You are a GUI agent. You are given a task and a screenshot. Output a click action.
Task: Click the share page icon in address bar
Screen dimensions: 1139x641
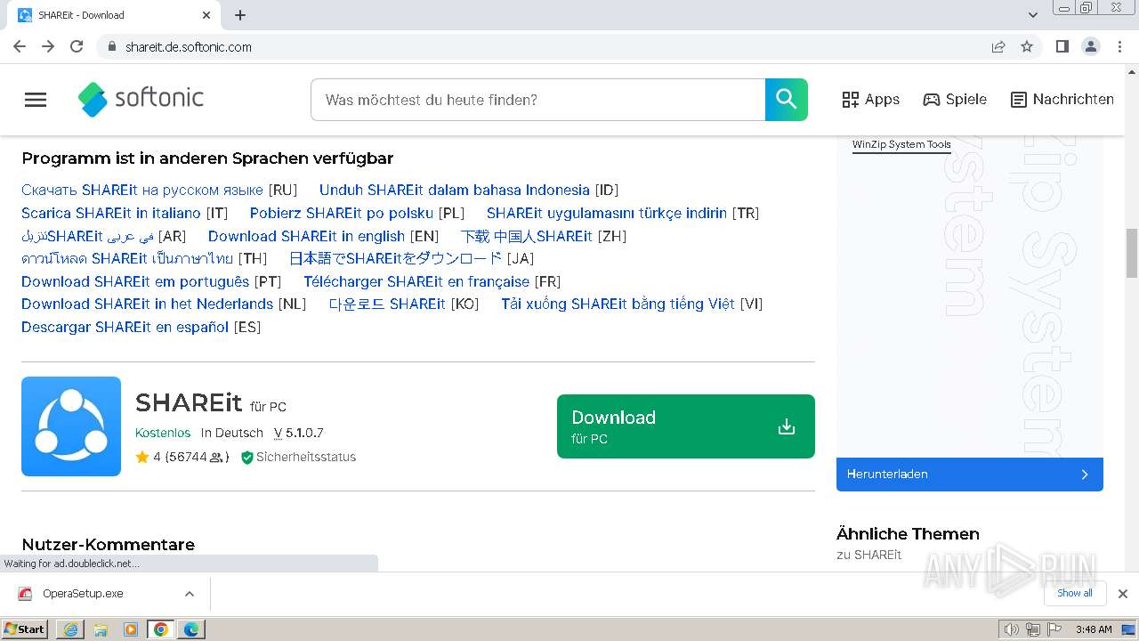coord(998,47)
